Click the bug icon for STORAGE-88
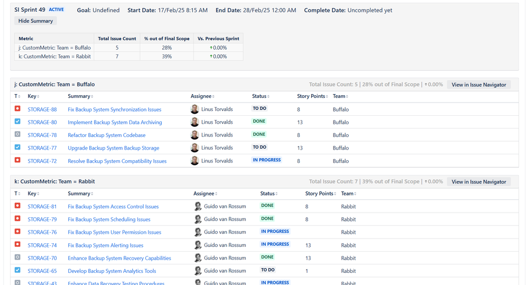Image resolution: width=528 pixels, height=285 pixels. point(17,109)
